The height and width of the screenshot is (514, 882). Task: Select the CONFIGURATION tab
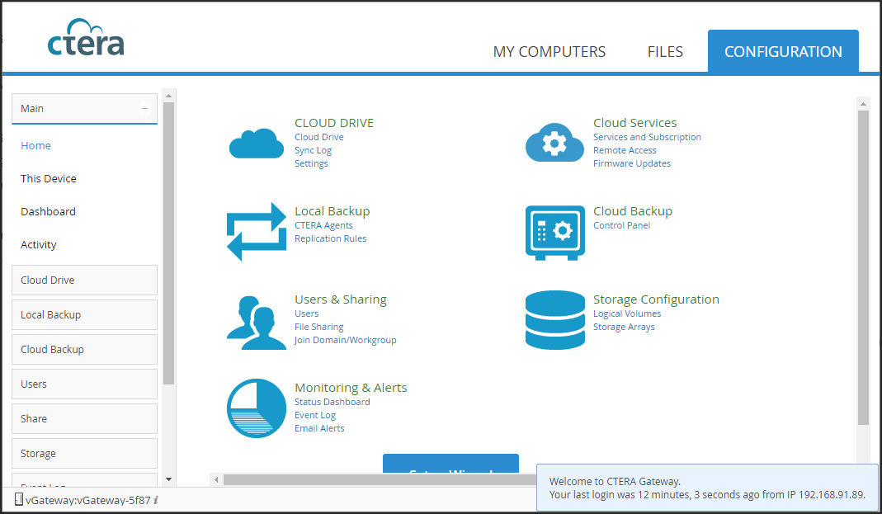coord(783,51)
